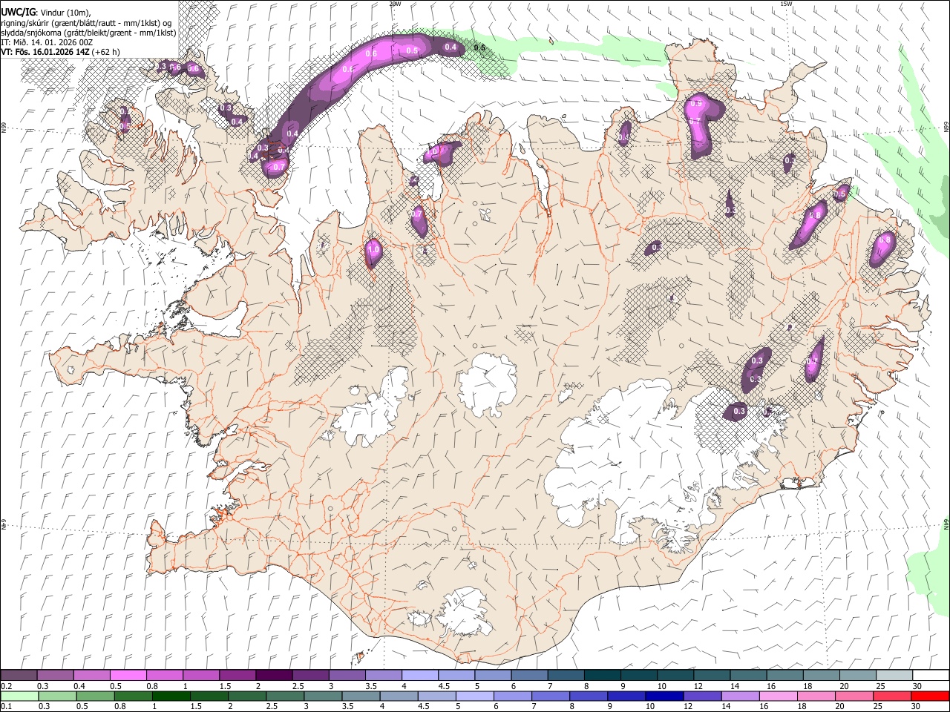Image resolution: width=950 pixels, height=712 pixels.
Task: Select the '0.9' precipitation value on the map
Action: tap(696, 105)
